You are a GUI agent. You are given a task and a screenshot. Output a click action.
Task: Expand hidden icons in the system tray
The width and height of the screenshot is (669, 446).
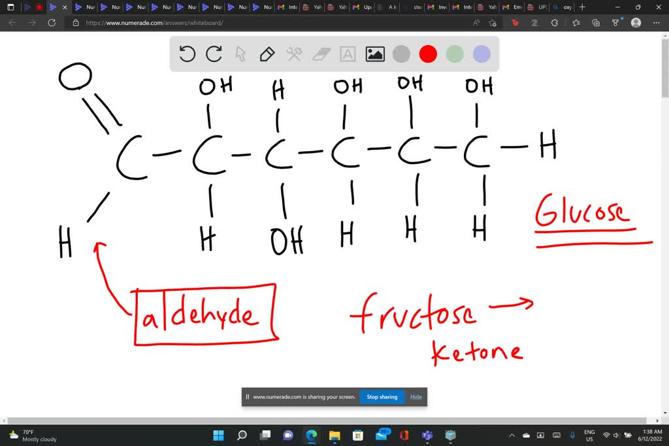click(x=512, y=434)
